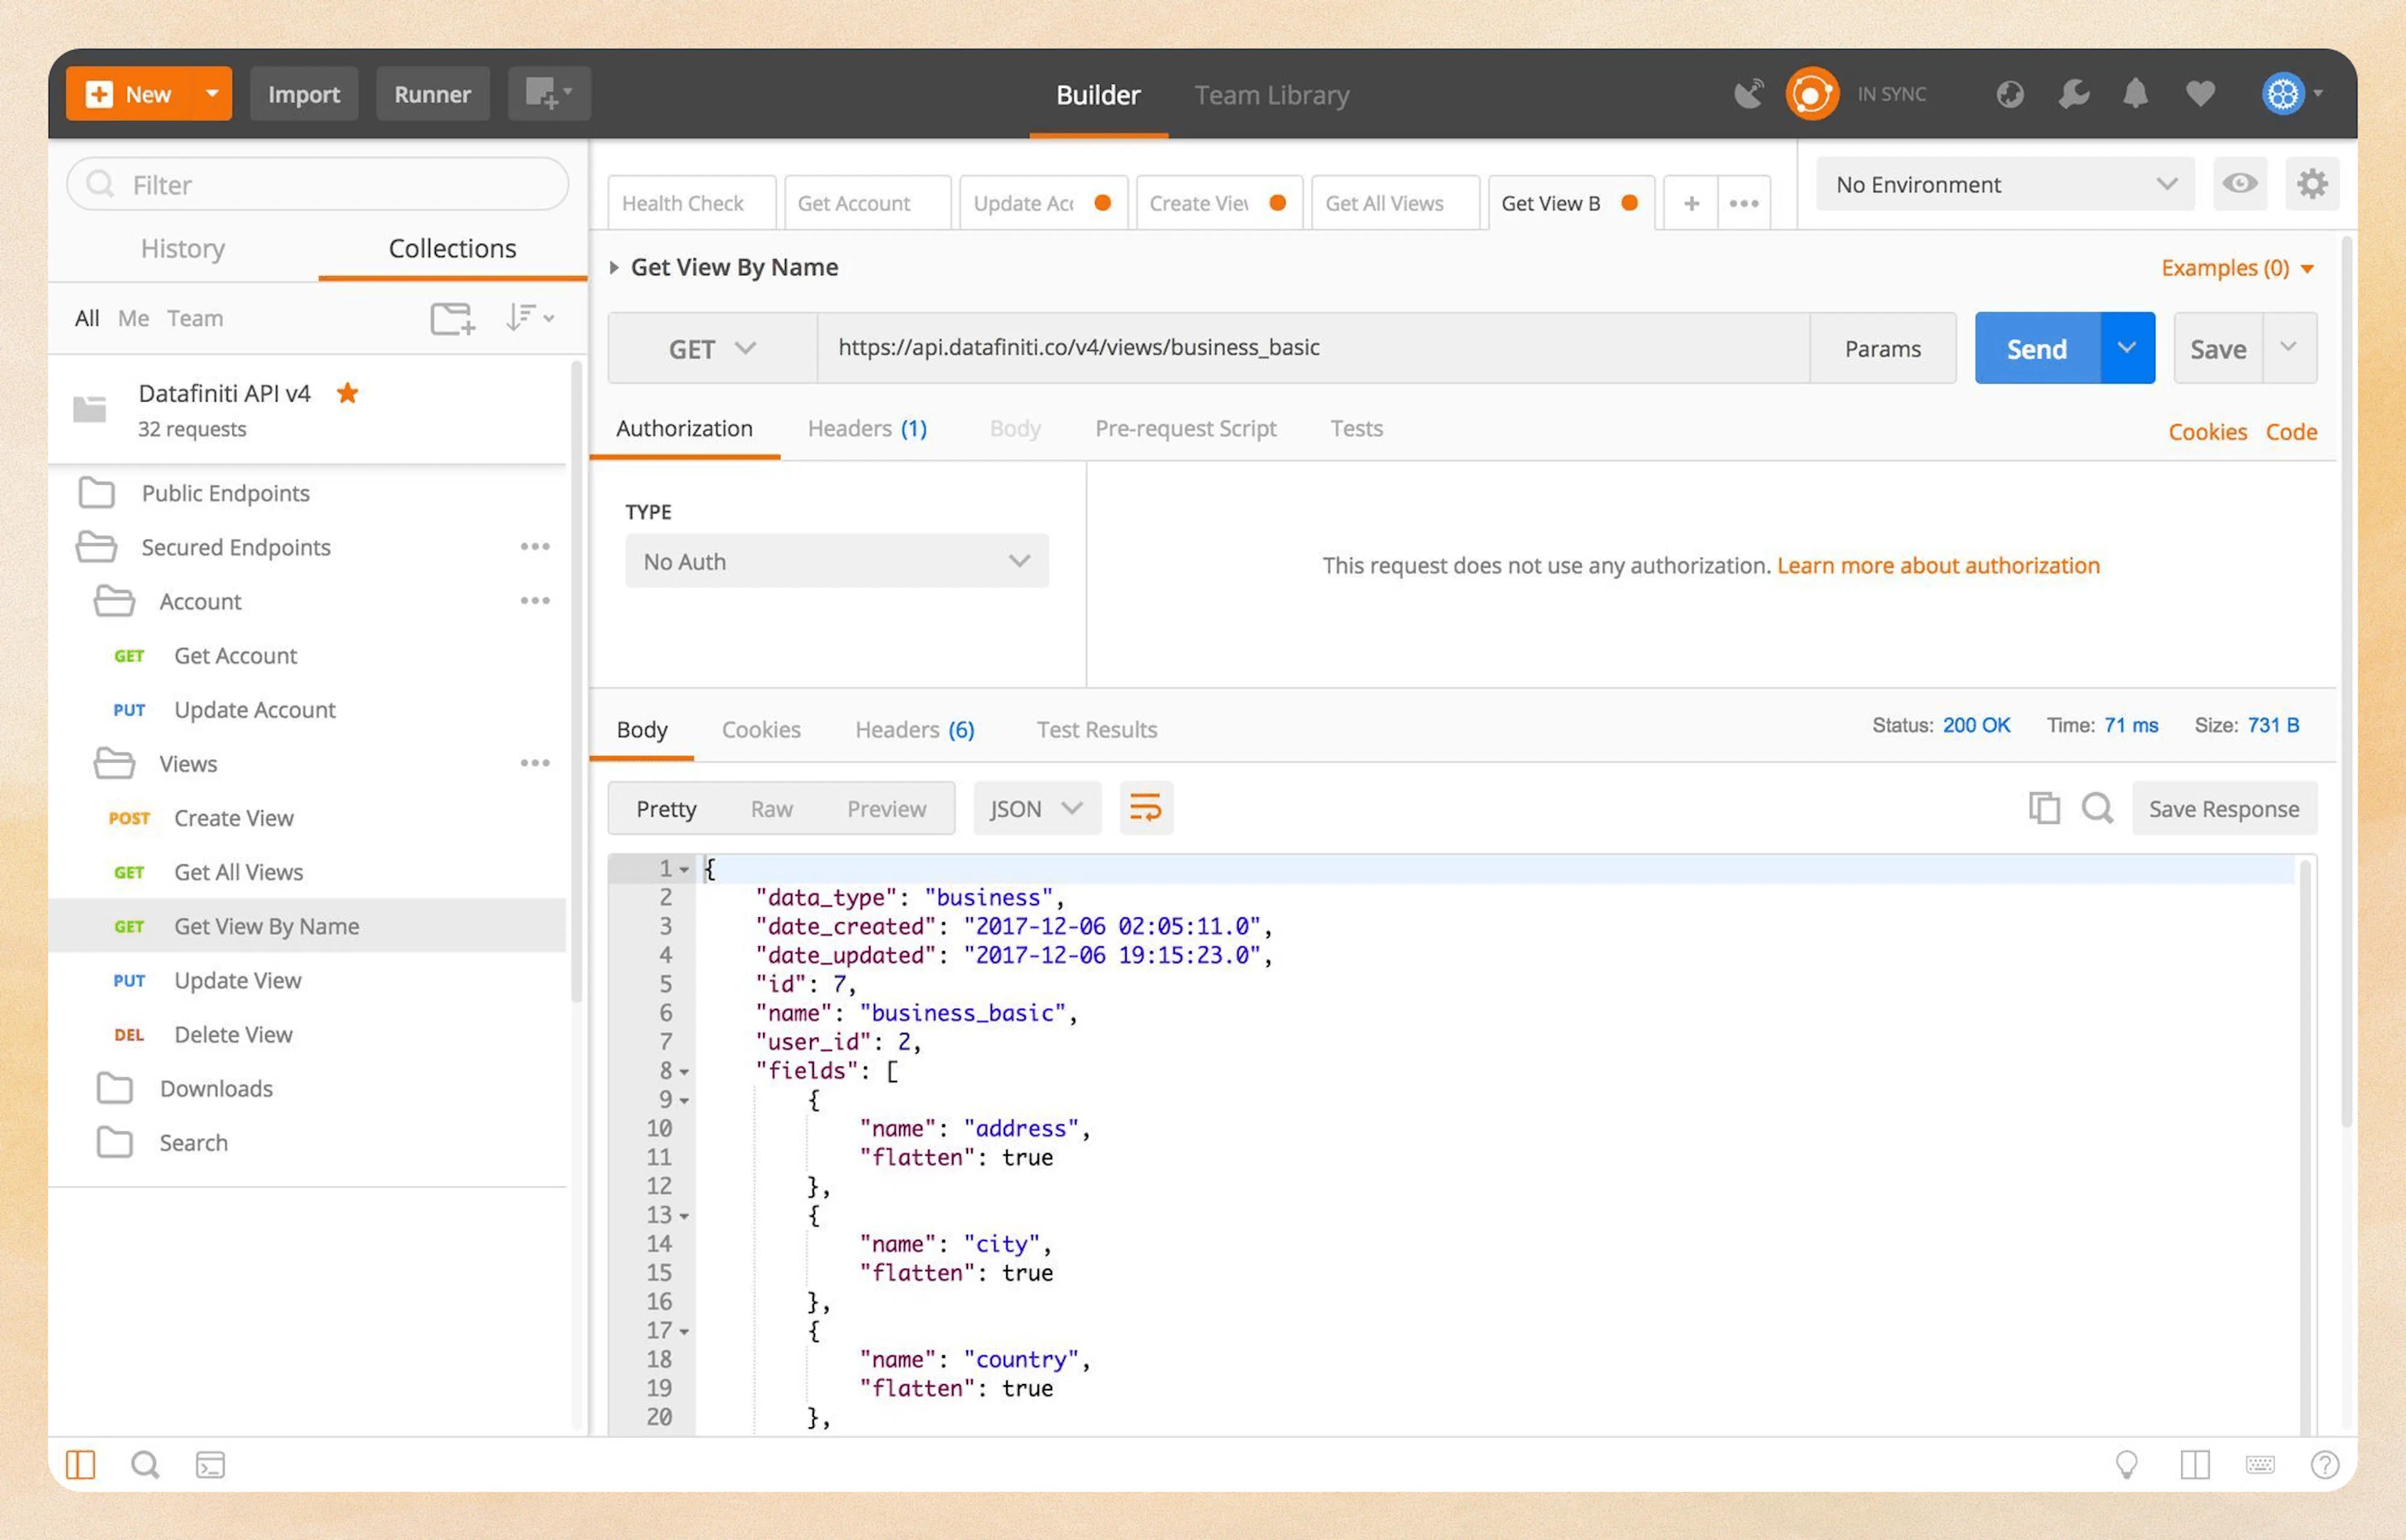Open the No Auth type dropdown
This screenshot has height=1540, width=2406.
coord(837,561)
